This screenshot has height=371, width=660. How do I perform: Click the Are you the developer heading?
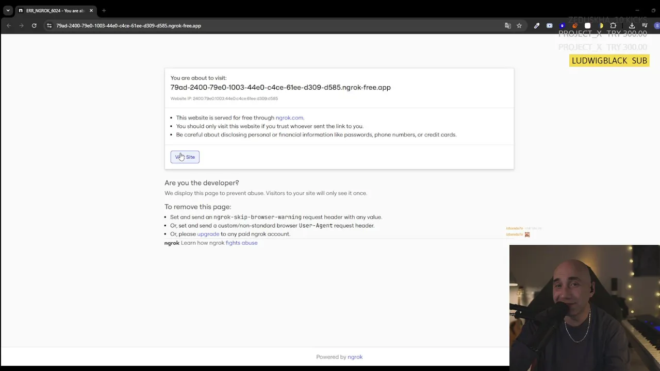pos(202,183)
